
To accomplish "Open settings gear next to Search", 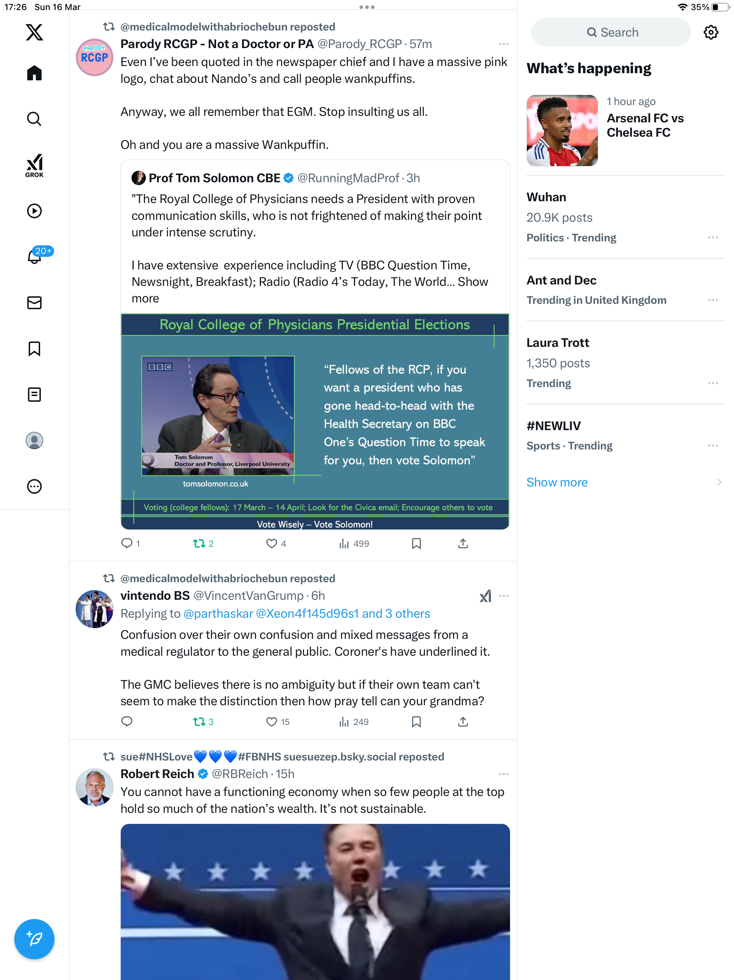I will click(711, 32).
